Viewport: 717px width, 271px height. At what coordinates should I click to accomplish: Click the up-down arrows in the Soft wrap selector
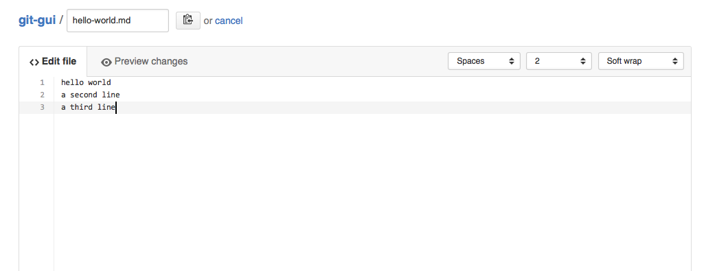coord(675,61)
